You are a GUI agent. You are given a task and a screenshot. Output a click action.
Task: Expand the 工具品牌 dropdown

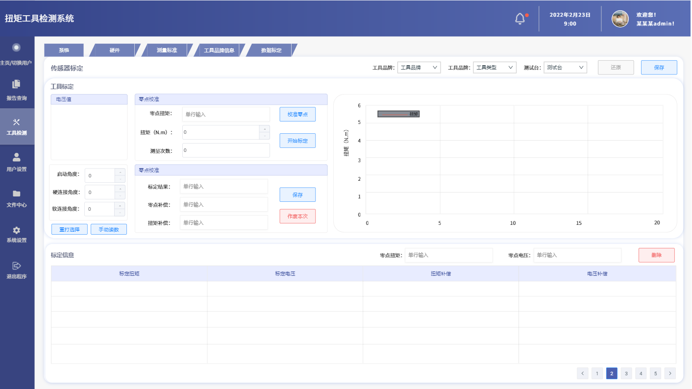[x=419, y=68]
